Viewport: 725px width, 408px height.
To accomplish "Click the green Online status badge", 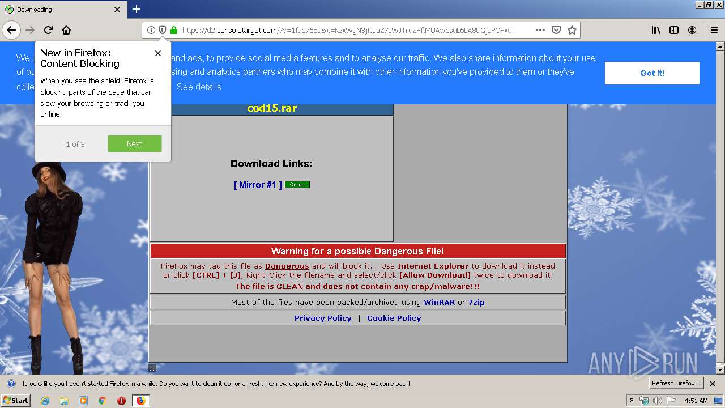I will tap(297, 185).
